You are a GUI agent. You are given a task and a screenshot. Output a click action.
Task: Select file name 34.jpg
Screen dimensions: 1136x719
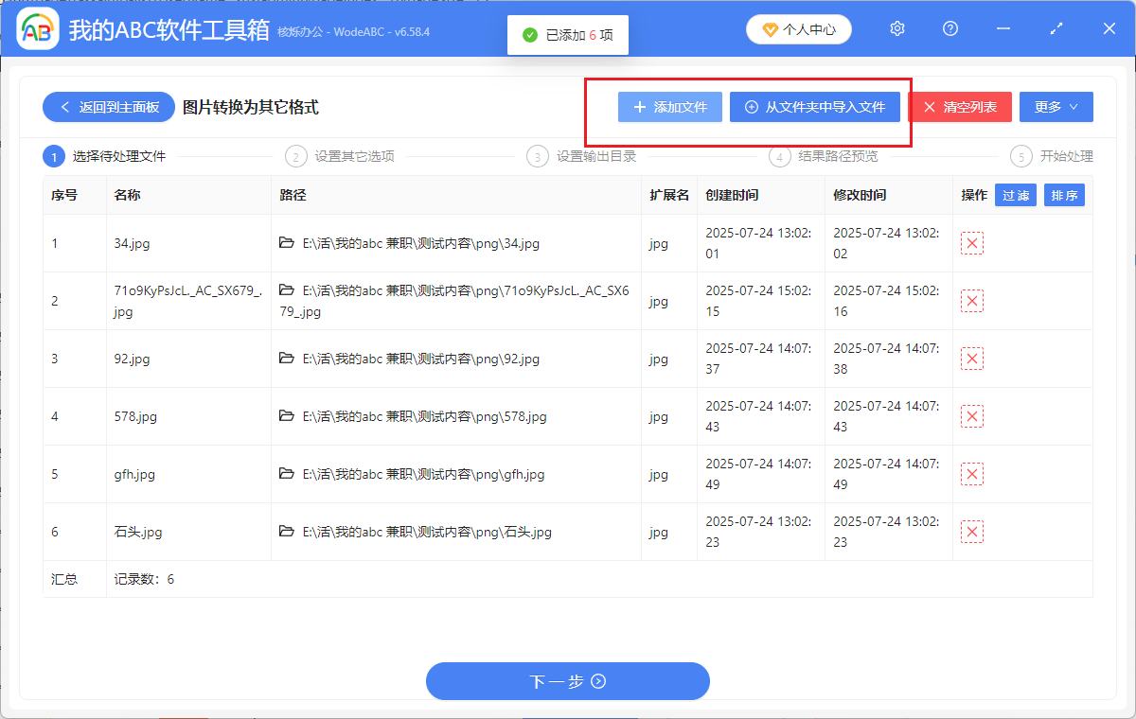(x=132, y=243)
